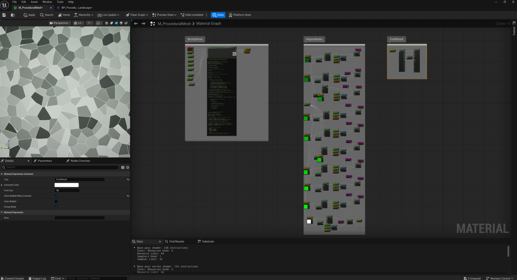Save the current material asset
The image size is (517, 280).
[x=4, y=15]
